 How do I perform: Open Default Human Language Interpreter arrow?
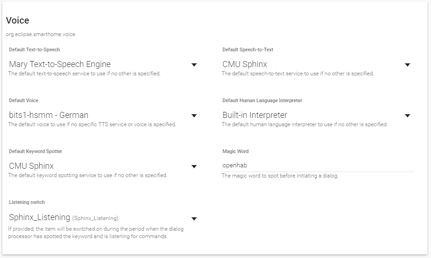tap(407, 116)
